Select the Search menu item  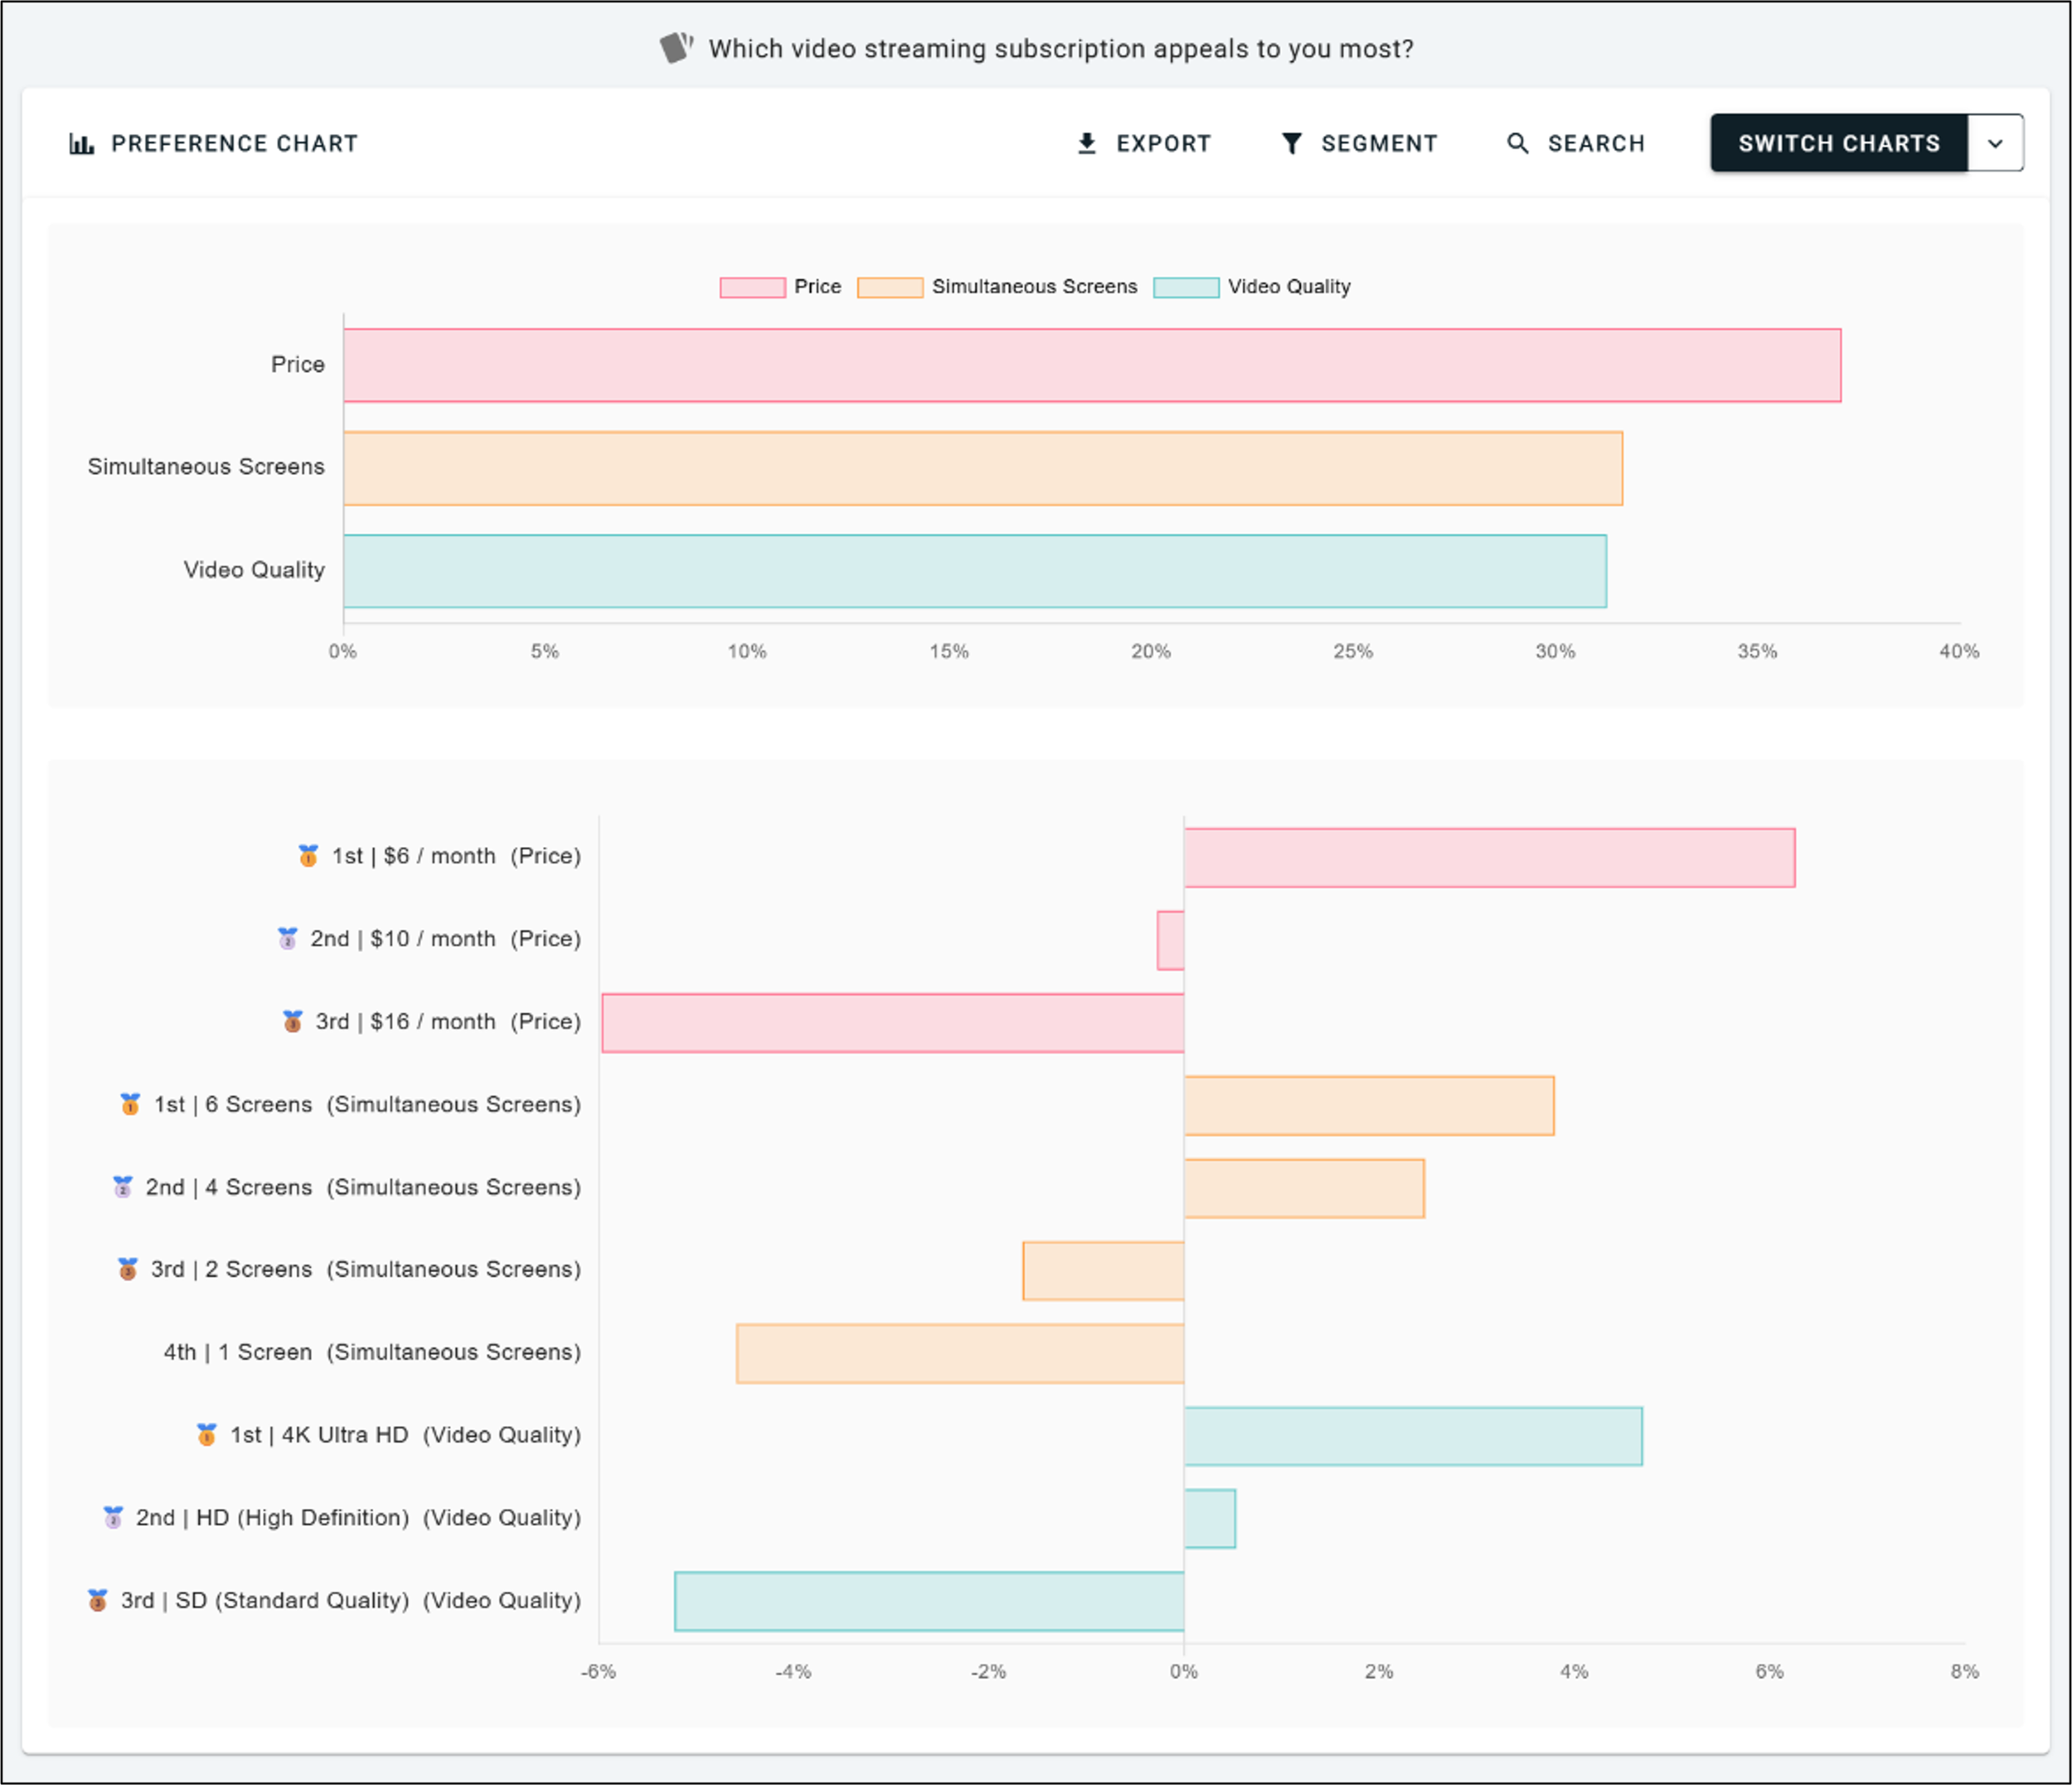coord(1595,143)
